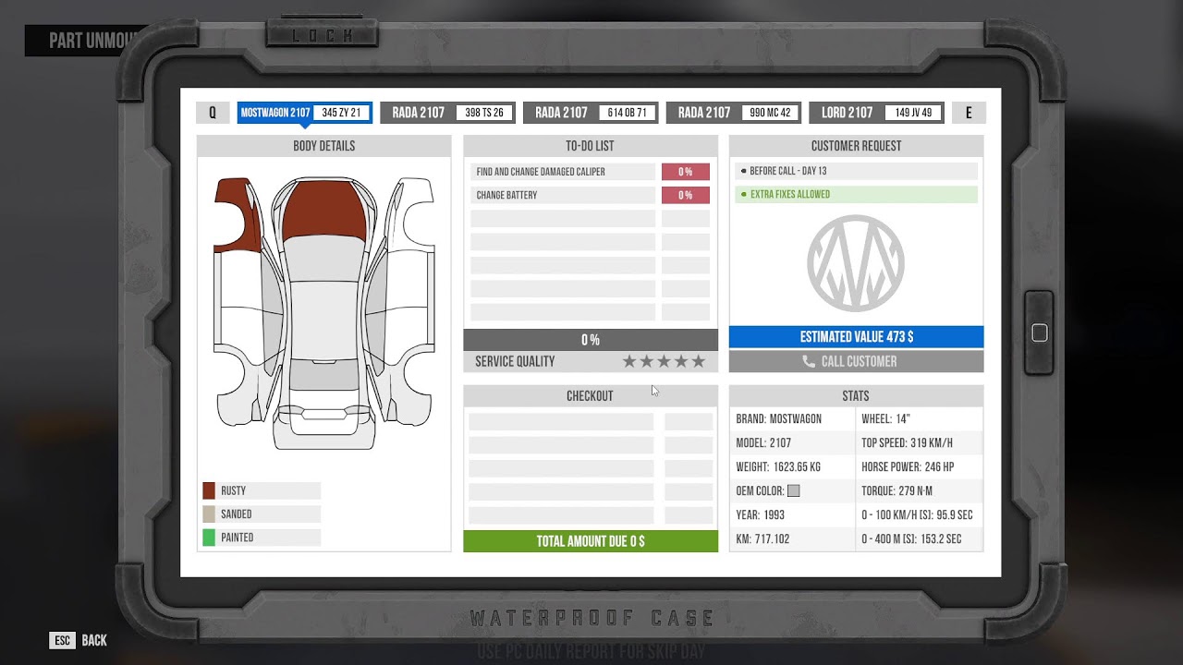
Task: Click the Checkout panel header
Action: coord(591,395)
